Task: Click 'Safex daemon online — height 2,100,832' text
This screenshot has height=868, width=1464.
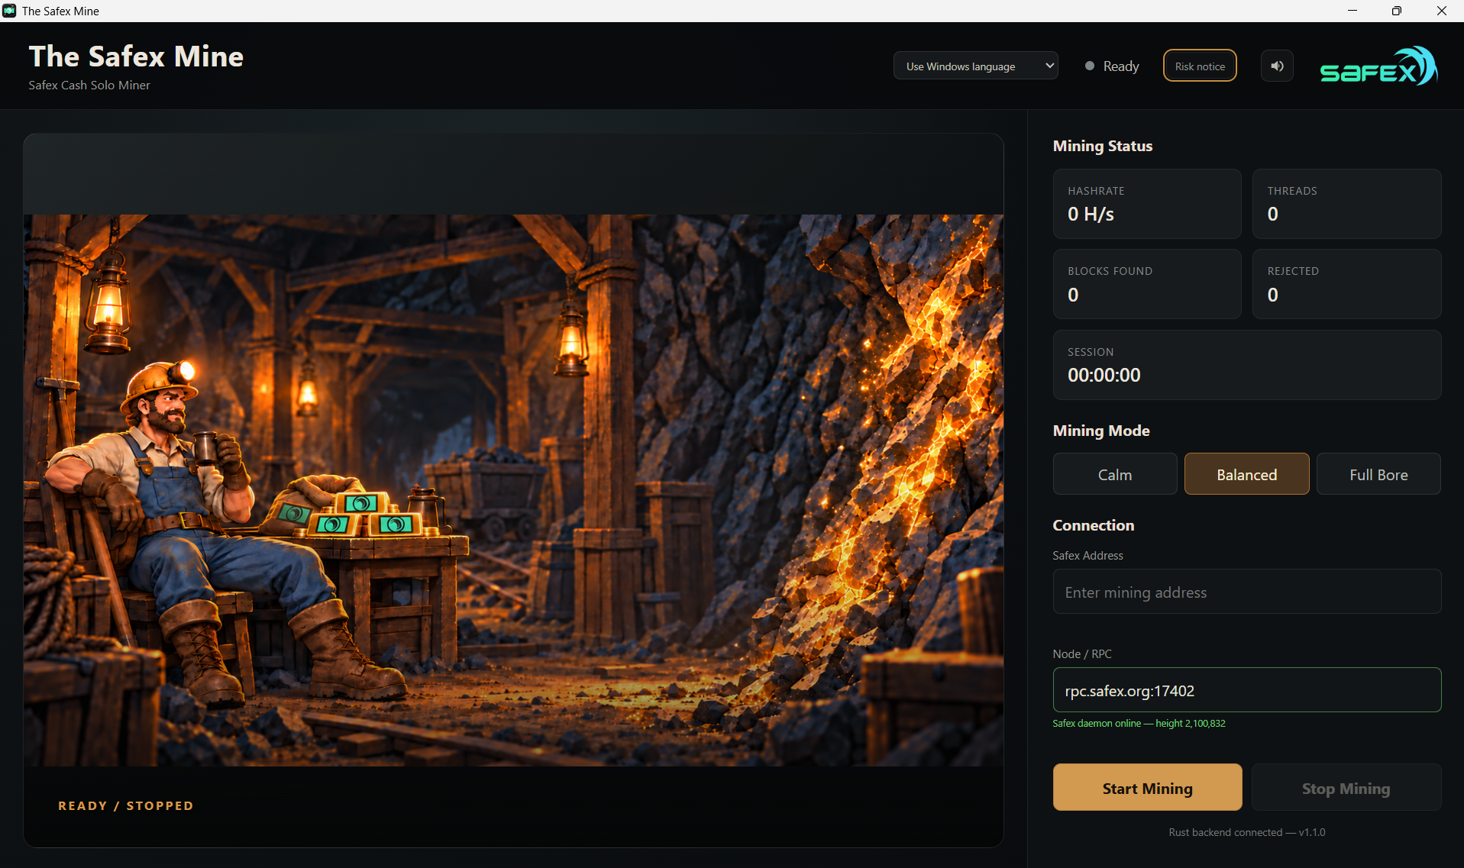Action: (x=1139, y=724)
